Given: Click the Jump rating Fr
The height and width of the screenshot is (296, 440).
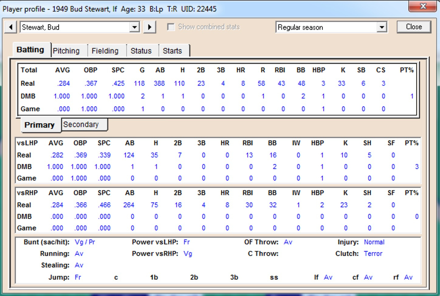Looking at the screenshot, I should tap(78, 277).
